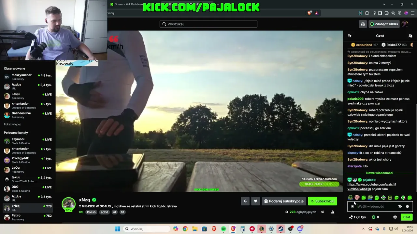Open the chat users list icon
The height and width of the screenshot is (234, 417).
pos(410,36)
